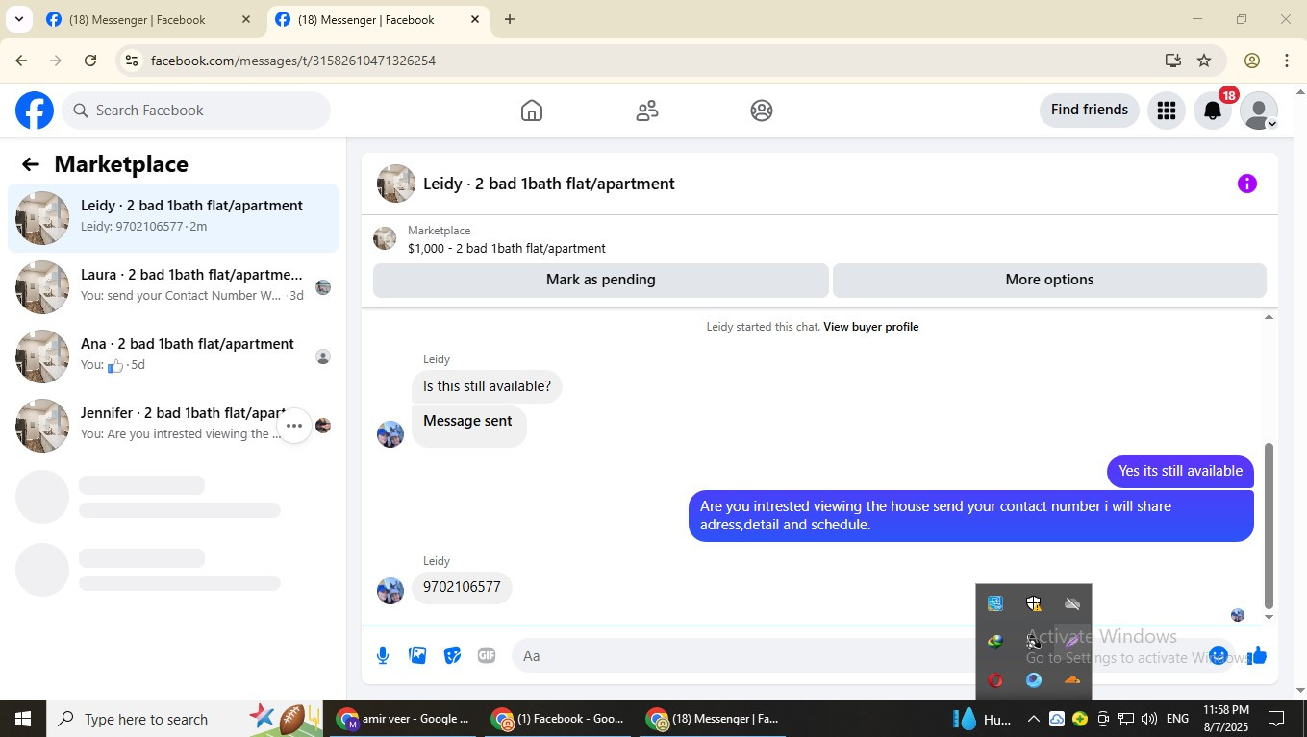The height and width of the screenshot is (737, 1307).
Task: Open volume speaker tray icon
Action: [1149, 719]
